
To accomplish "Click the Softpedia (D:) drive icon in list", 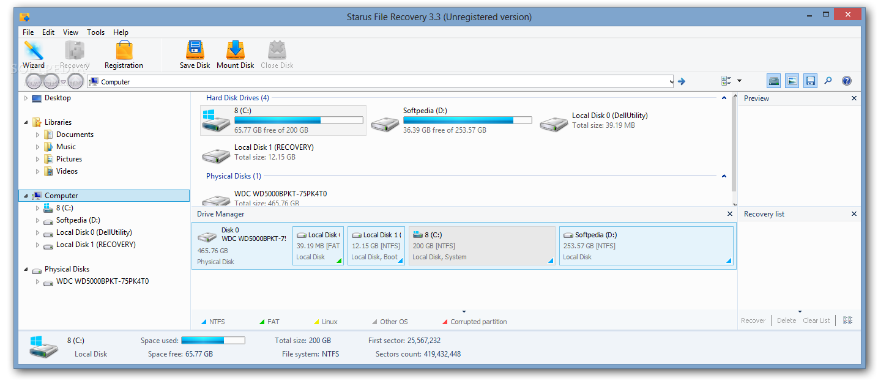I will [x=385, y=124].
